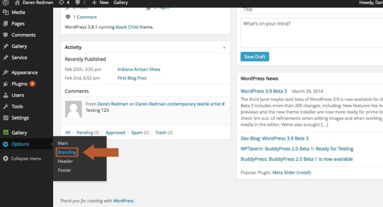Click the WordPress link in footer

coord(124,201)
